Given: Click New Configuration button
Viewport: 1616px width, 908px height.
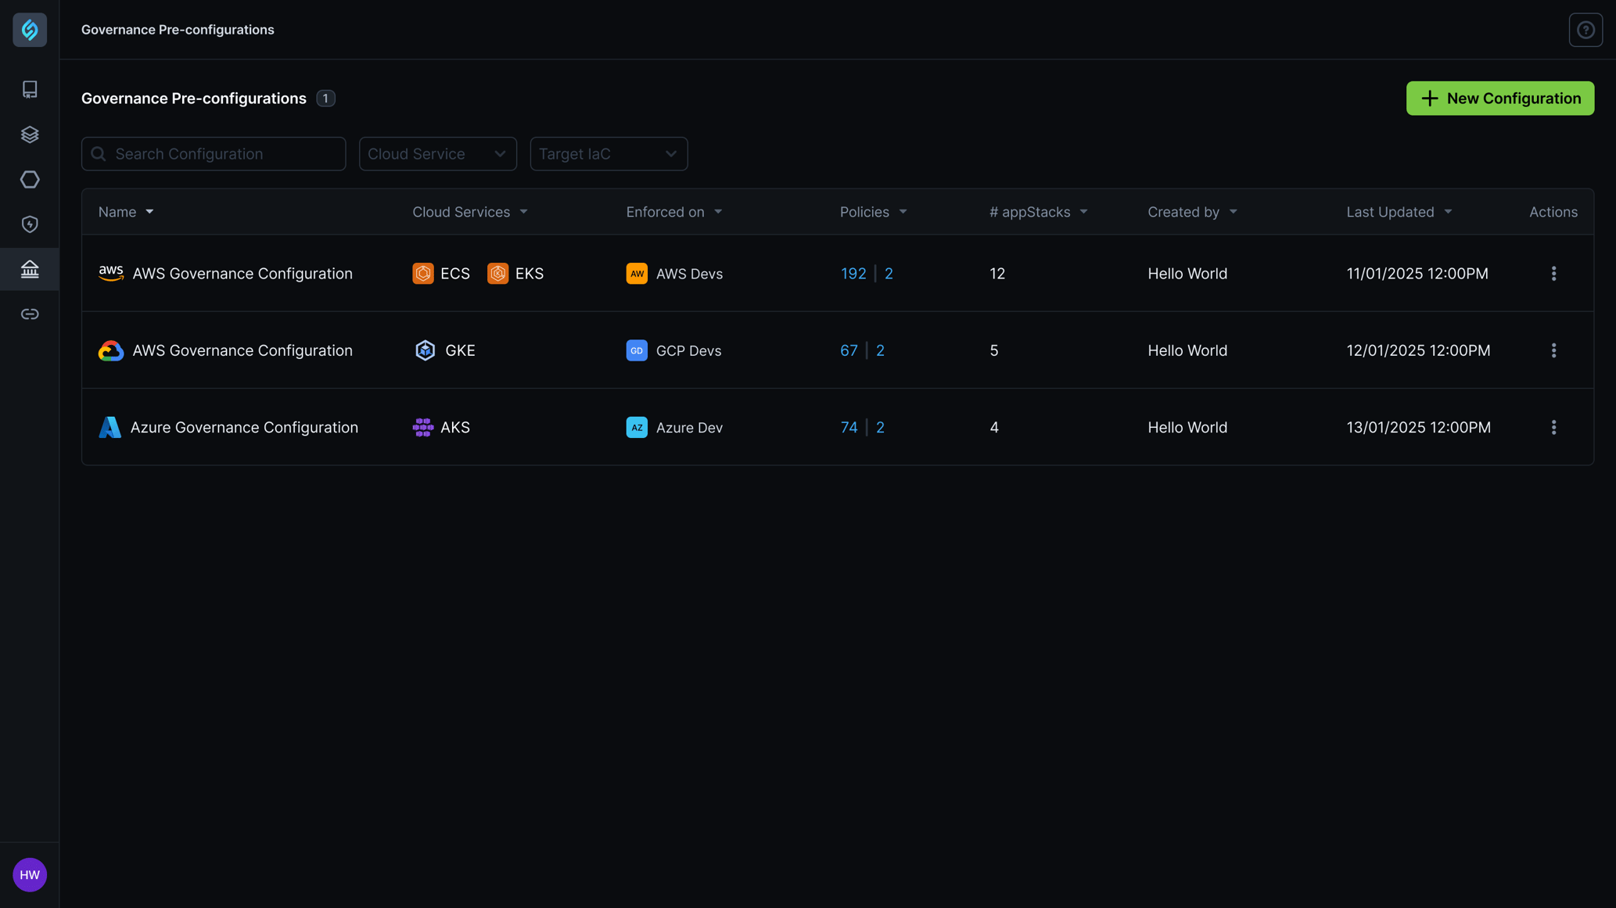Looking at the screenshot, I should (x=1500, y=98).
